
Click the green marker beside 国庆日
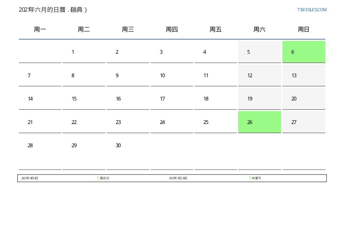tap(98, 178)
